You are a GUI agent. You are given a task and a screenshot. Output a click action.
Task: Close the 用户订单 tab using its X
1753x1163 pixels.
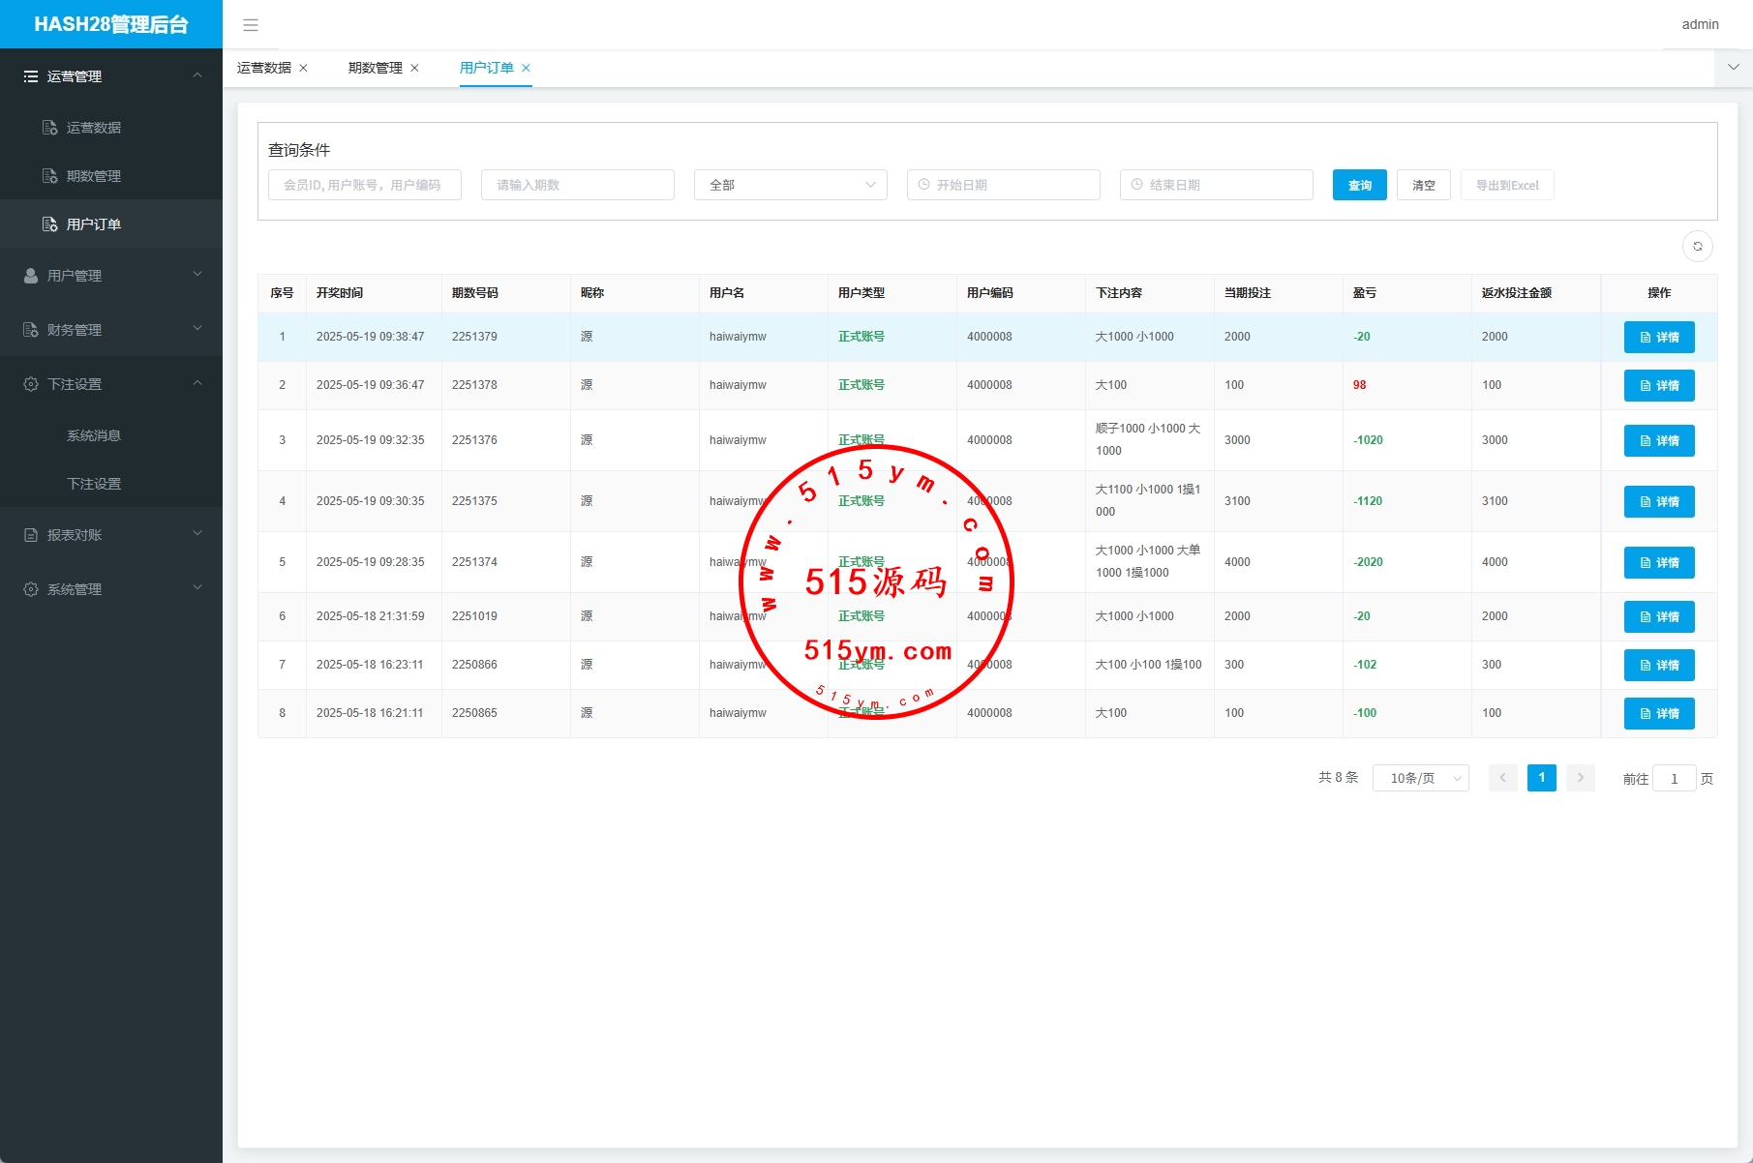coord(526,68)
